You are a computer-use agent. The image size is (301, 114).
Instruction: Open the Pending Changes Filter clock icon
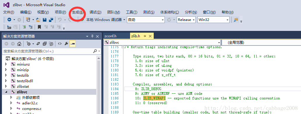[28, 44]
